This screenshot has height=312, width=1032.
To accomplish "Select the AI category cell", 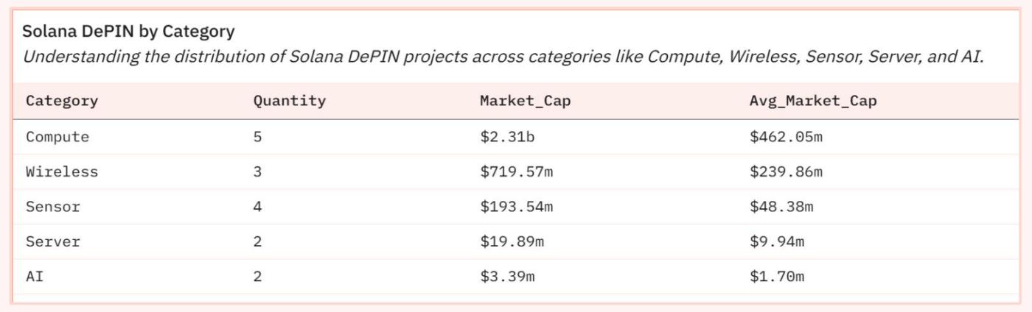I will pos(35,277).
